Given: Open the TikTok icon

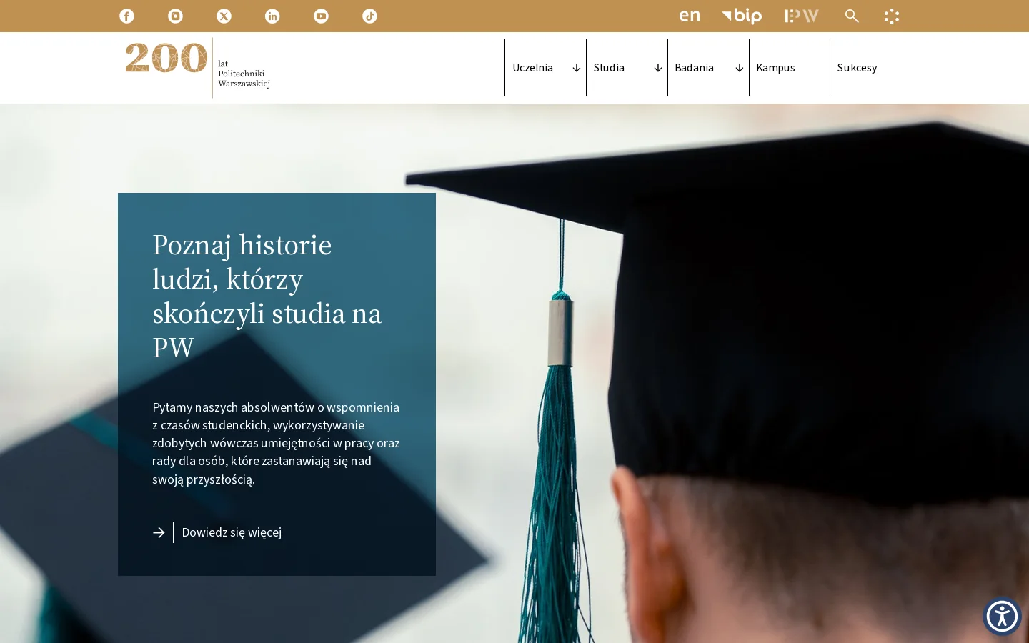Looking at the screenshot, I should 369,16.
